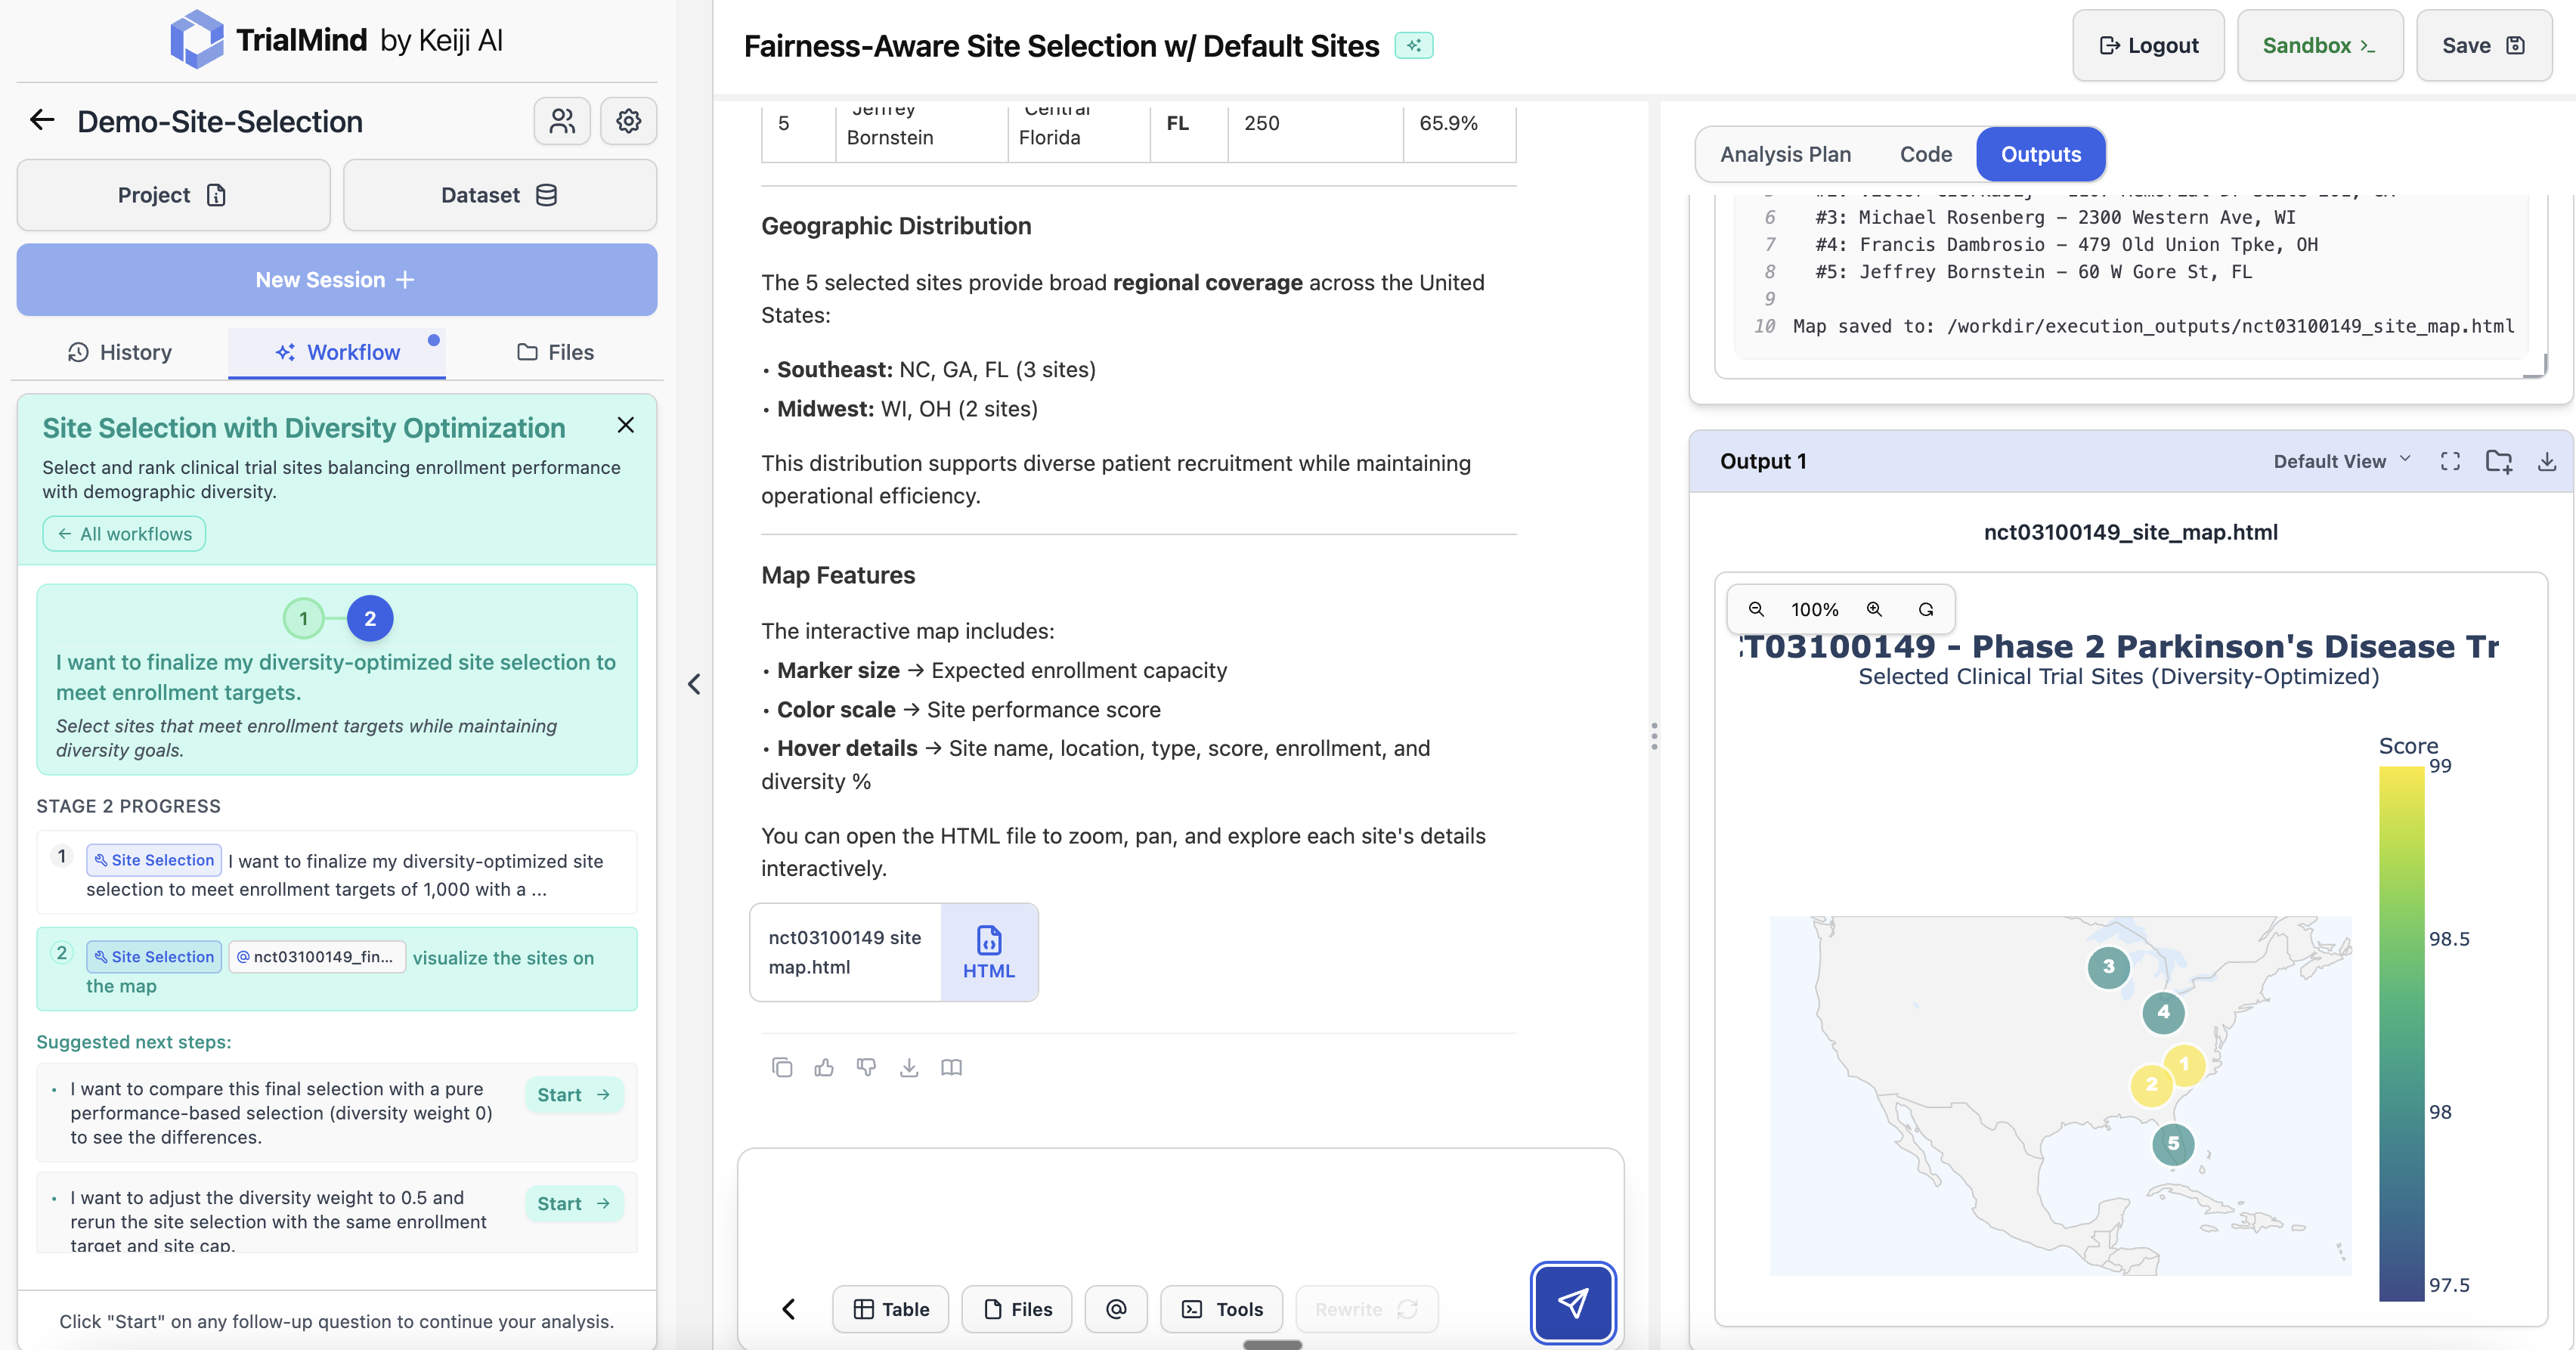Image resolution: width=2576 pixels, height=1350 pixels.
Task: Go back to All workflows
Action: [124, 534]
